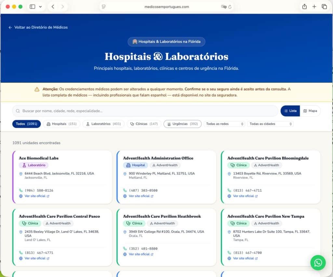Click the page reload icon
The image size is (333, 277).
pyautogui.click(x=230, y=7)
